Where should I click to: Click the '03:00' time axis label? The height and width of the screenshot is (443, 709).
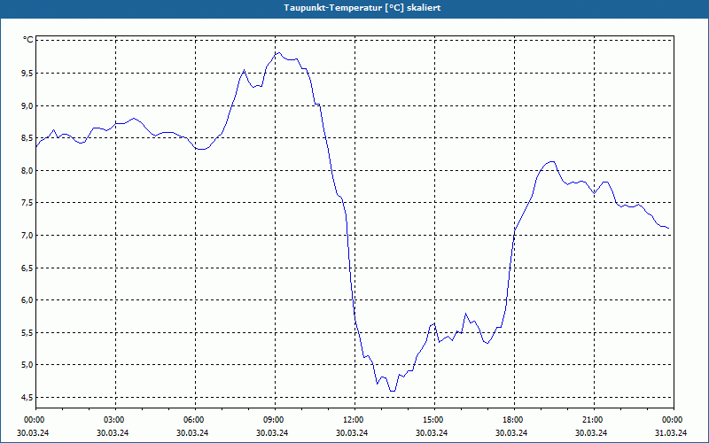[x=115, y=420]
